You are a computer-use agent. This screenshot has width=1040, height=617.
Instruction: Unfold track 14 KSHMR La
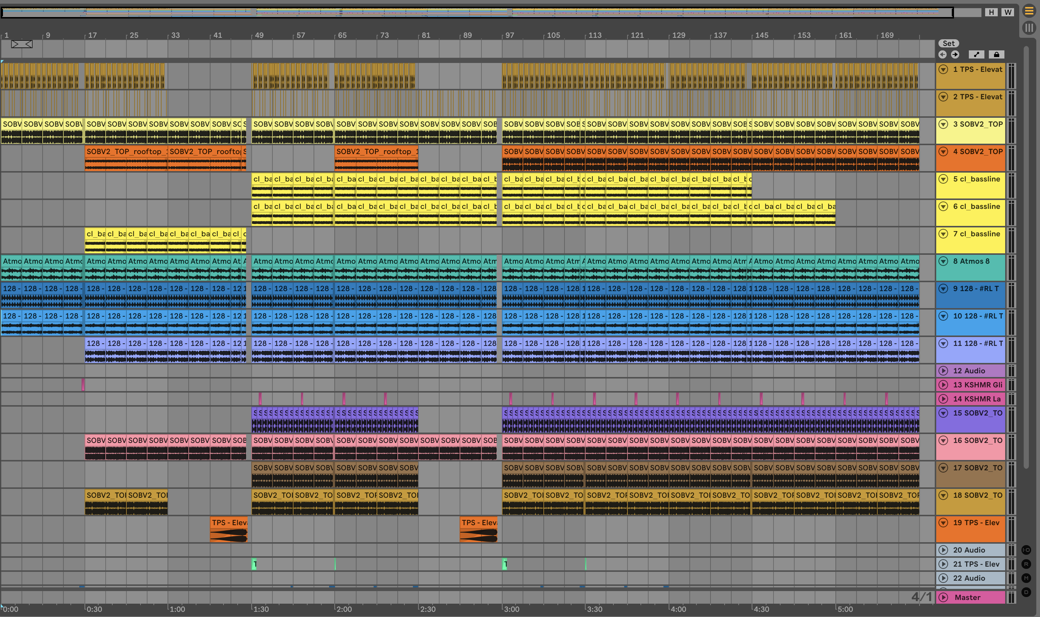pyautogui.click(x=944, y=399)
